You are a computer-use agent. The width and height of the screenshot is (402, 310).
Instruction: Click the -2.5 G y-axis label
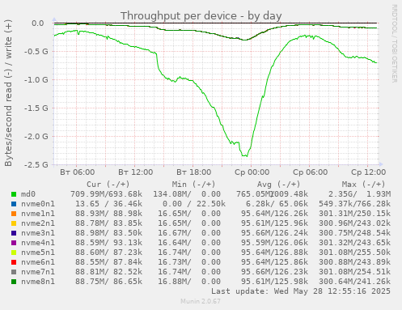[36, 164]
